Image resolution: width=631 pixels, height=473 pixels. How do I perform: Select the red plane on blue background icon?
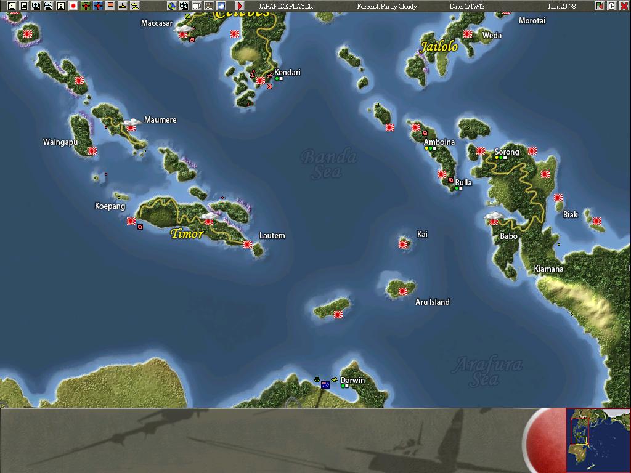[98, 6]
